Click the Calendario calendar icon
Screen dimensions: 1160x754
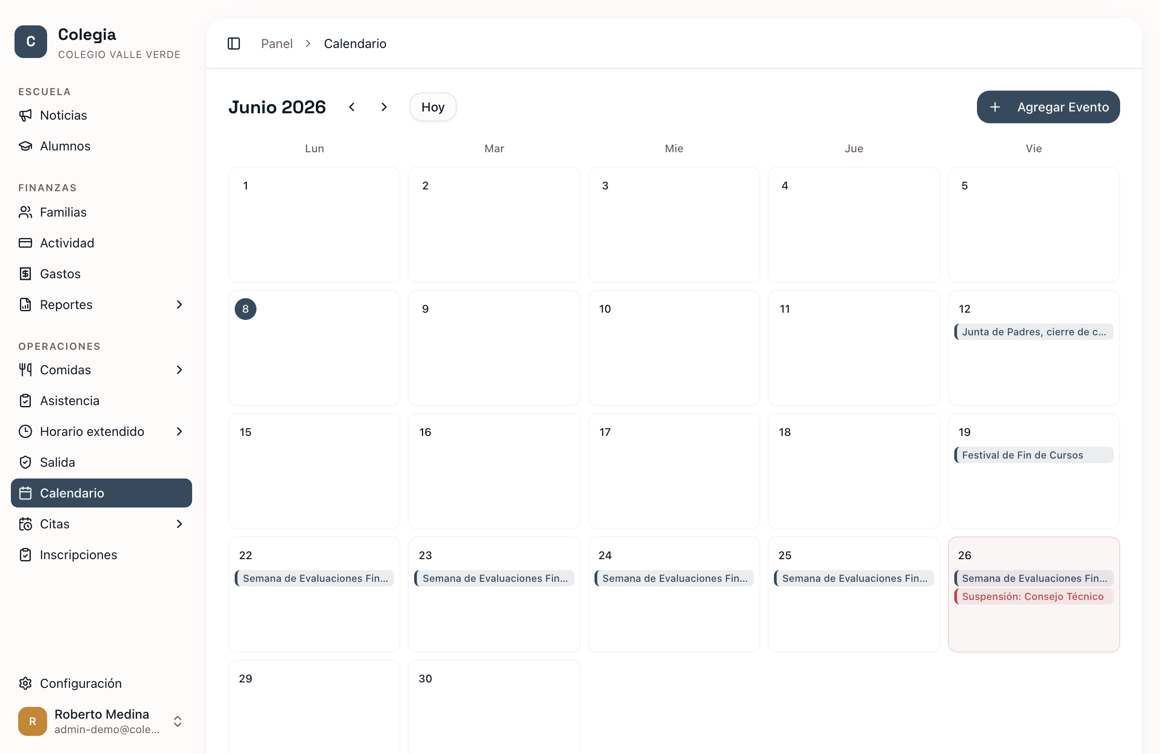click(25, 493)
